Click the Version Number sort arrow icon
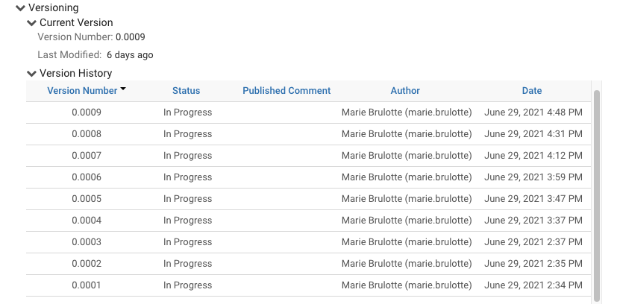This screenshot has height=307, width=620. click(123, 89)
